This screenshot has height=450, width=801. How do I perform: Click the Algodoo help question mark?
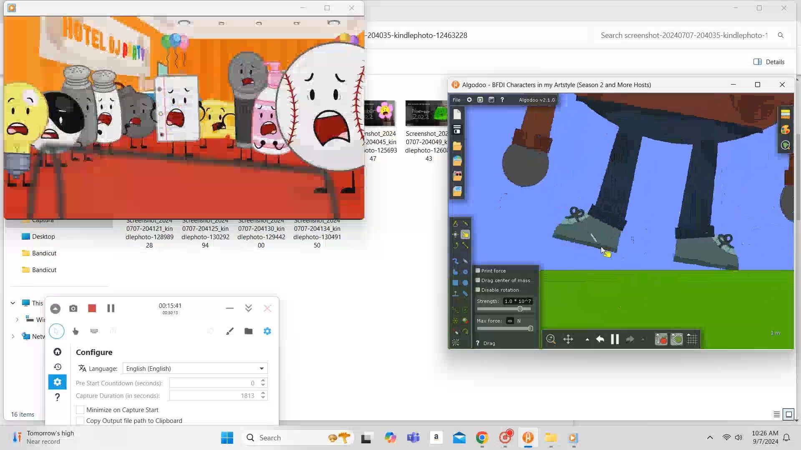coord(502,100)
